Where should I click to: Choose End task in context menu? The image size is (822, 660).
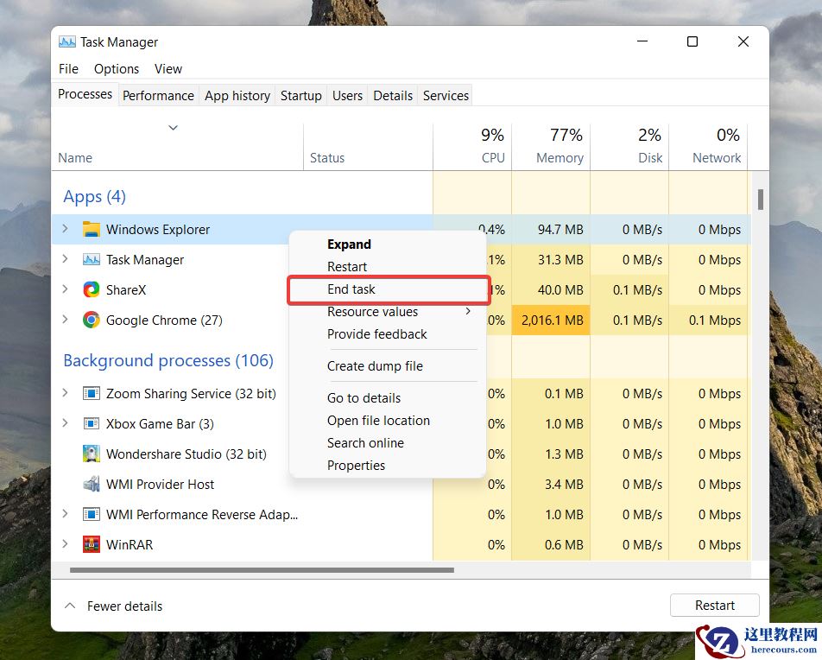click(x=388, y=289)
